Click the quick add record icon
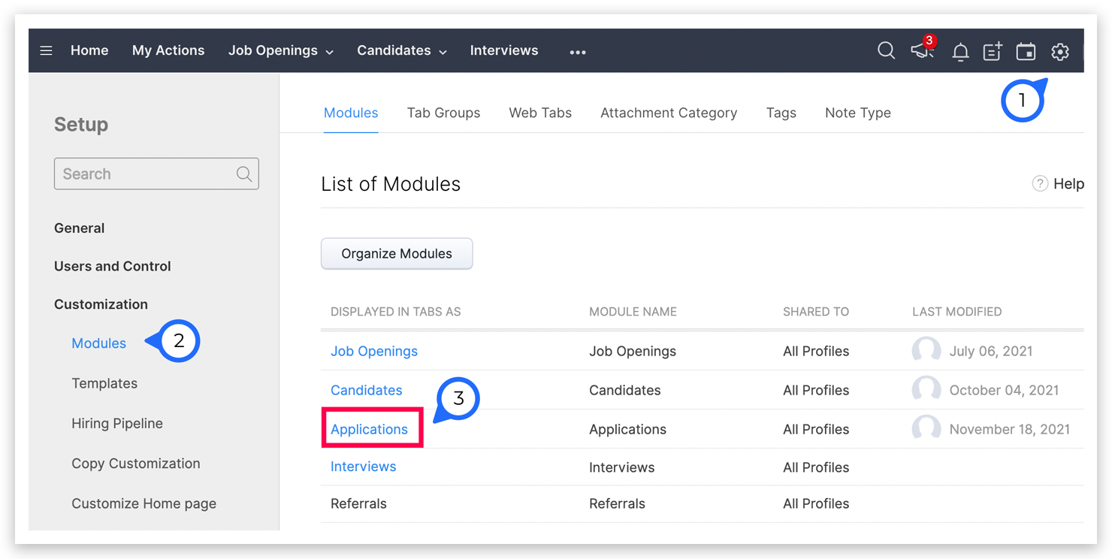The image size is (1112, 559). [x=993, y=51]
